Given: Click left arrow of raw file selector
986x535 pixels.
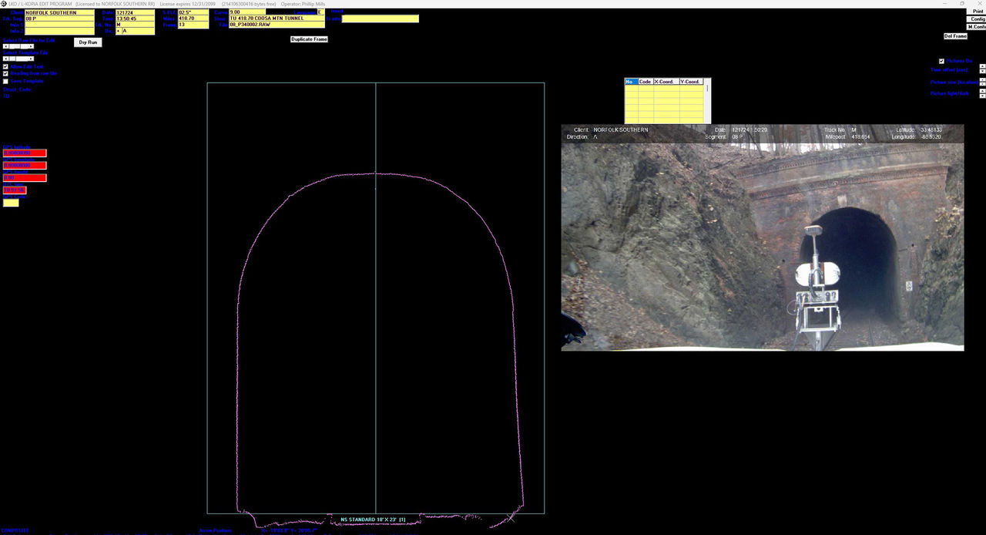Looking at the screenshot, I should pos(5,46).
